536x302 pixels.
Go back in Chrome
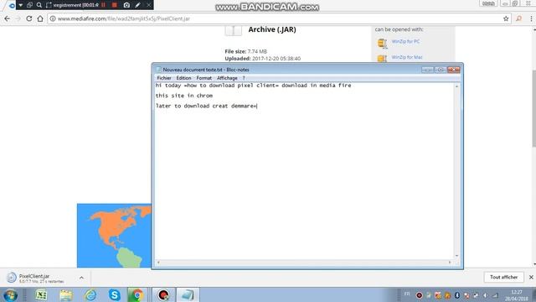pyautogui.click(x=8, y=18)
